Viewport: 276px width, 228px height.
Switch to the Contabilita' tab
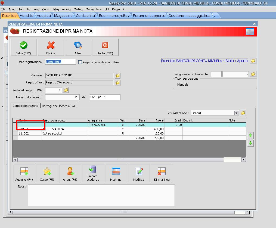click(x=86, y=16)
